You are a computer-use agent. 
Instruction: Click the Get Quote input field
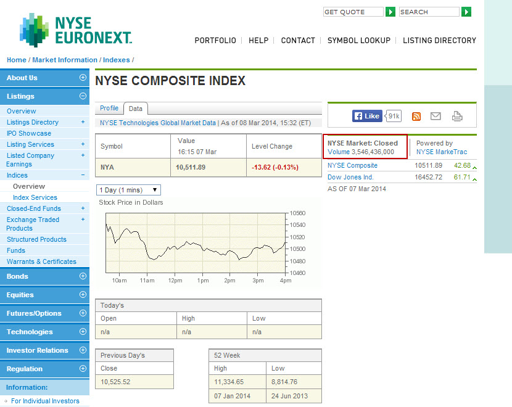click(353, 12)
